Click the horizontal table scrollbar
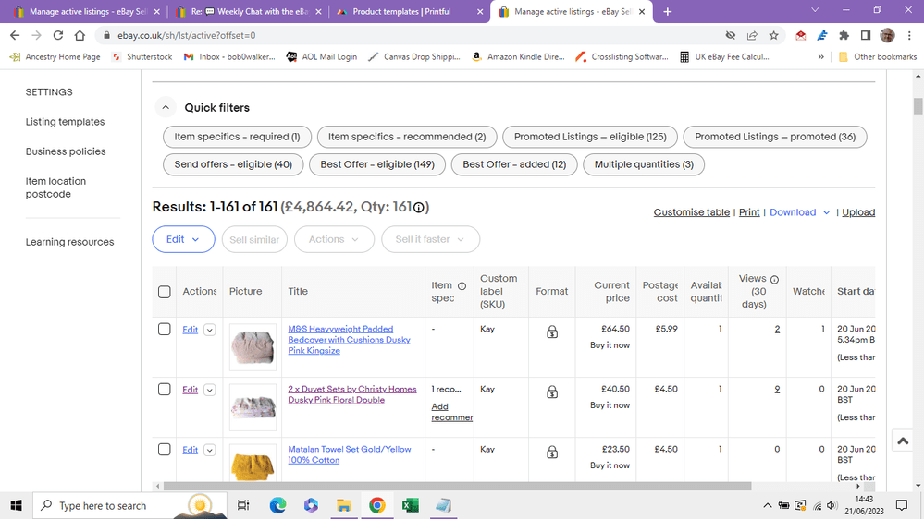The height and width of the screenshot is (519, 924). [457, 487]
